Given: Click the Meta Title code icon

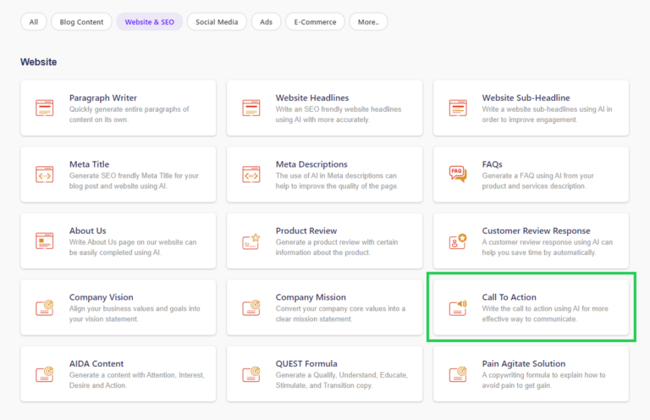Looking at the screenshot, I should (45, 174).
